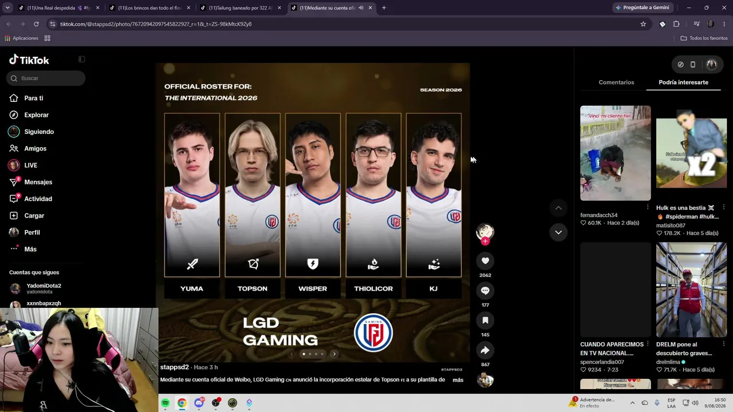Click Pregúntale a Gemini button
This screenshot has height=412, width=733.
642,8
